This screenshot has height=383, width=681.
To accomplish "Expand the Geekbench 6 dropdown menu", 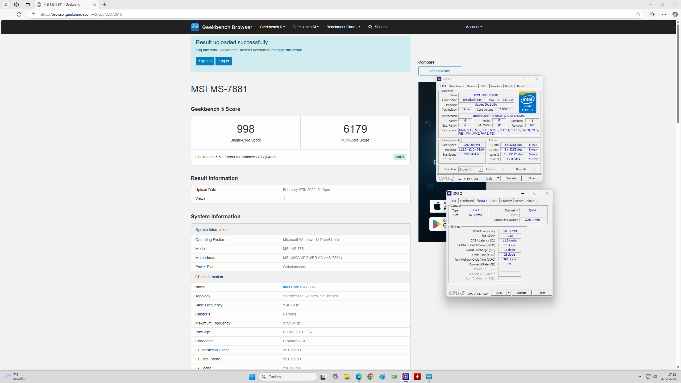I will tap(272, 27).
